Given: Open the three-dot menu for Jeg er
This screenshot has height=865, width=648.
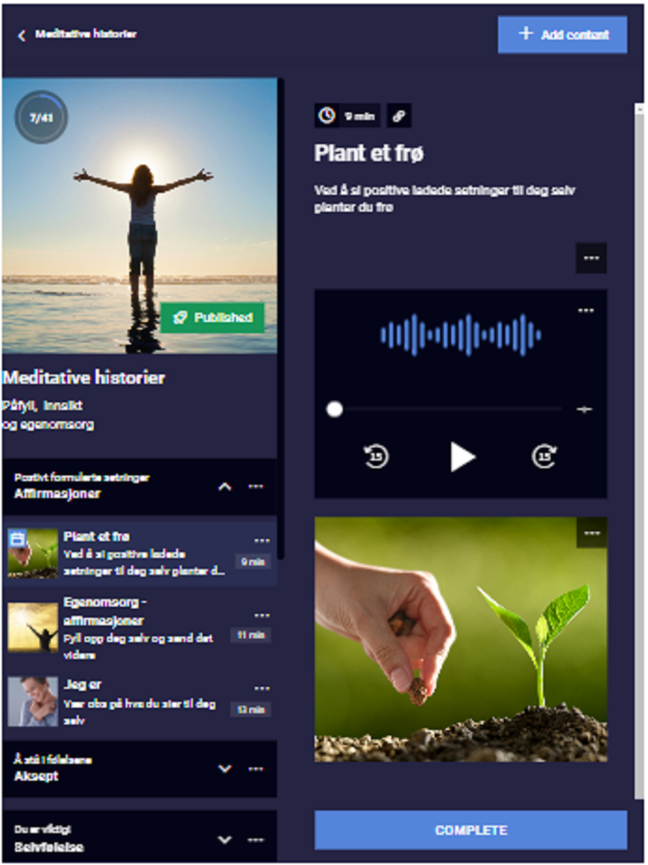Looking at the screenshot, I should click(x=262, y=689).
